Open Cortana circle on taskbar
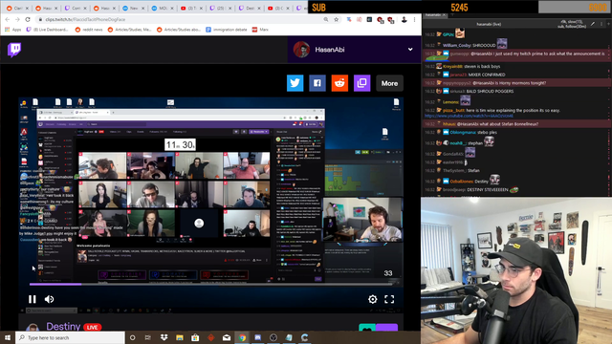The image size is (612, 344). point(132,337)
